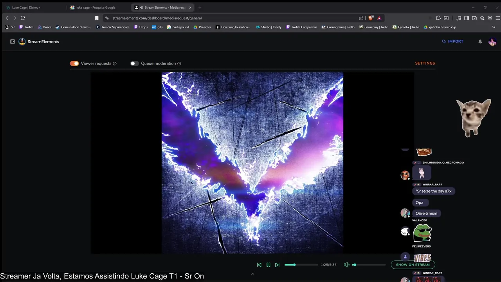501x282 pixels.
Task: Close the StreamElements browser tab
Action: 190,7
